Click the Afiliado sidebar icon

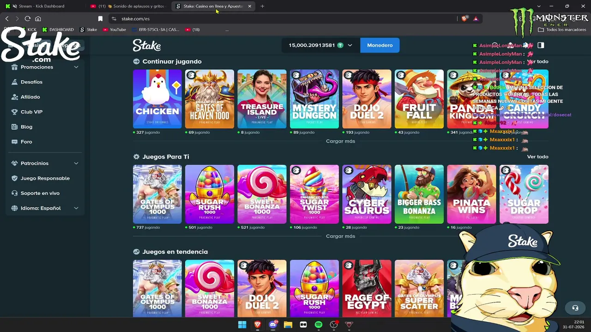tap(14, 97)
